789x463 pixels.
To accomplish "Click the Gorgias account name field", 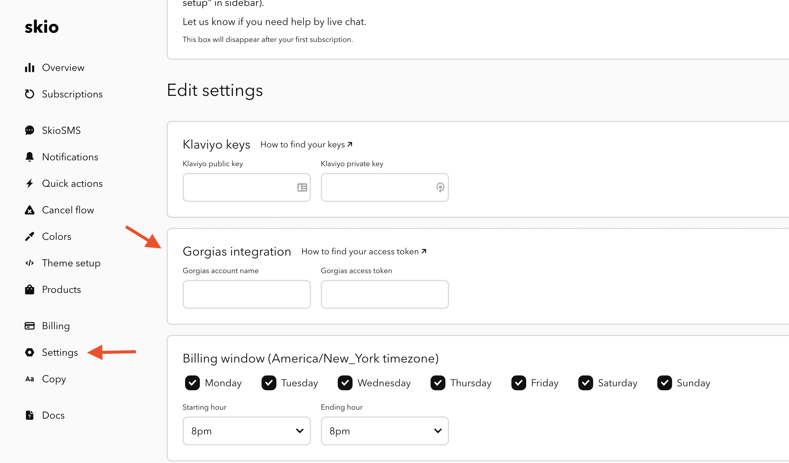I will coord(247,294).
